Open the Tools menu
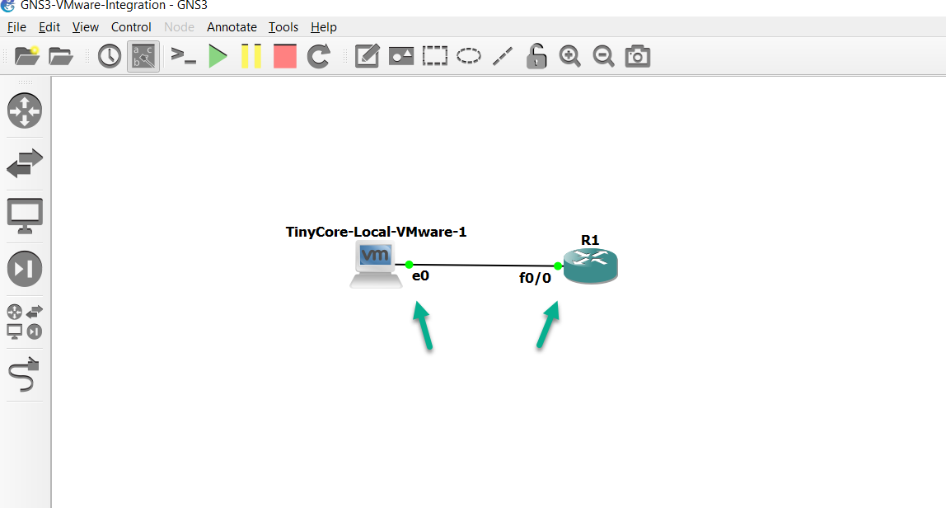 click(x=283, y=27)
